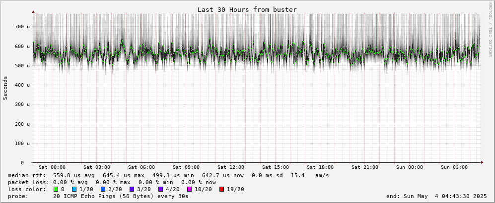Viewport: 495px width, 203px height.
Task: Click the '300 u' y-axis value
Action: (22, 104)
